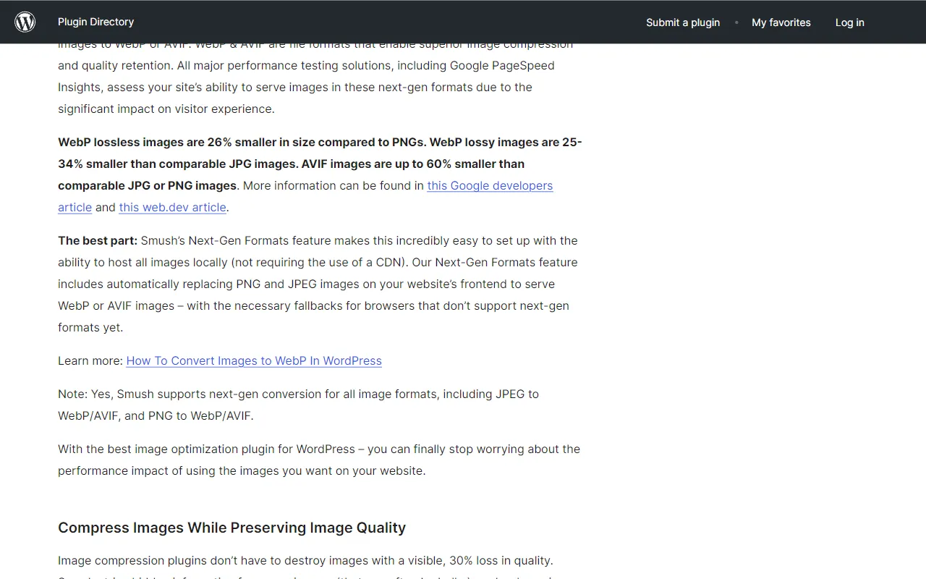926x579 pixels.
Task: Click the bold "WebP lossless images are 26% smaller" text
Action: (x=166, y=143)
